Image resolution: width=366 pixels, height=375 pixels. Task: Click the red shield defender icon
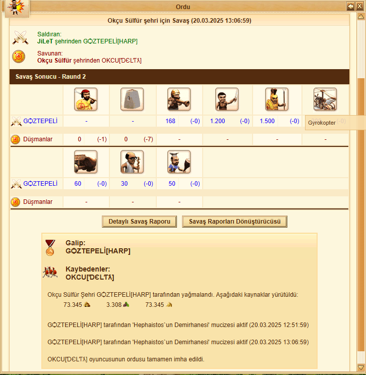click(19, 57)
